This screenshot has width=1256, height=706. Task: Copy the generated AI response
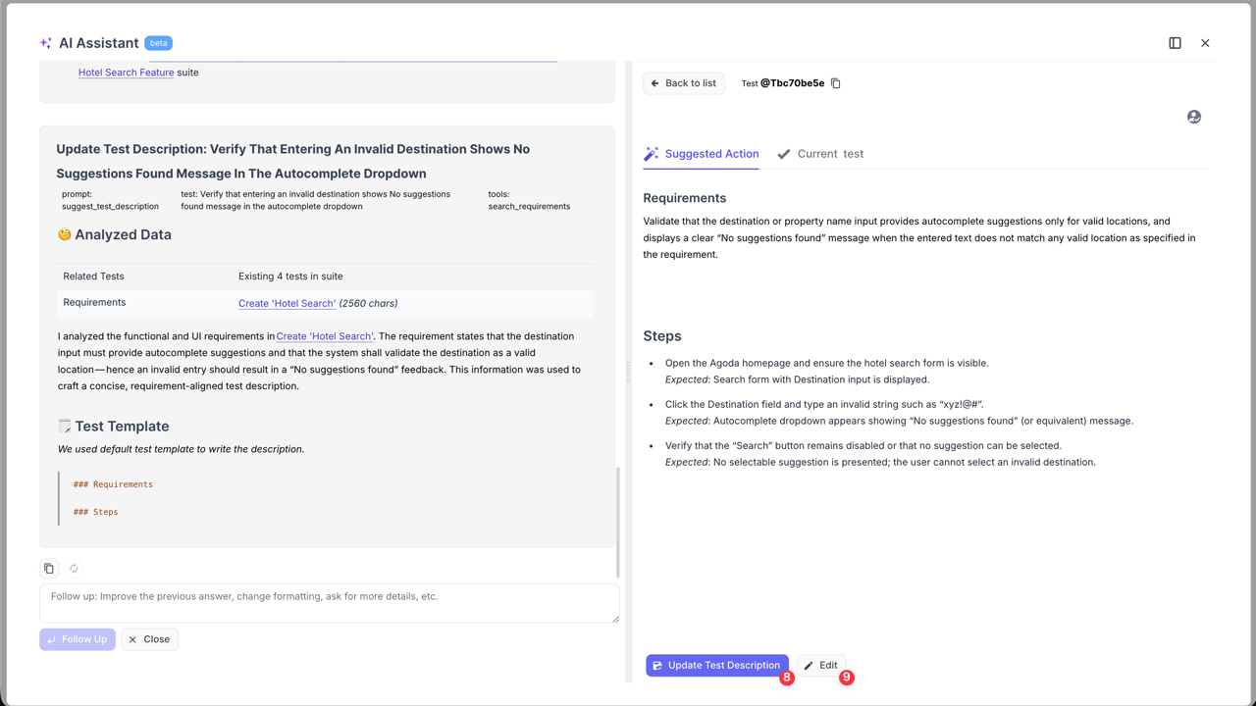48,568
